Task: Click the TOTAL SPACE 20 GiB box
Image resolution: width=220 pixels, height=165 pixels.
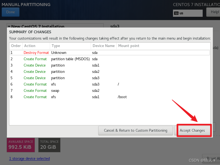Action: pyautogui.click(x=50, y=145)
